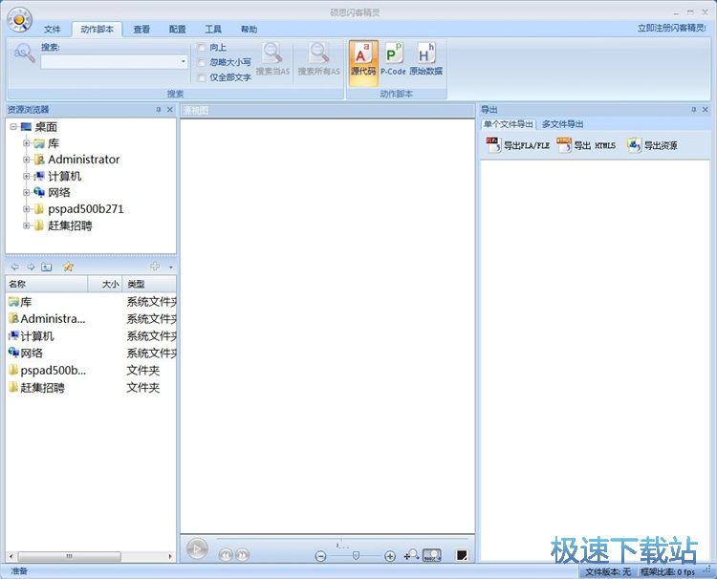This screenshot has height=579, width=717.
Task: Pin the 导出 panel
Action: pyautogui.click(x=694, y=110)
